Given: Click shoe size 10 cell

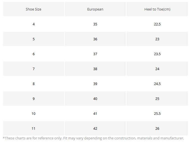Looking at the screenshot, I should pyautogui.click(x=34, y=113).
